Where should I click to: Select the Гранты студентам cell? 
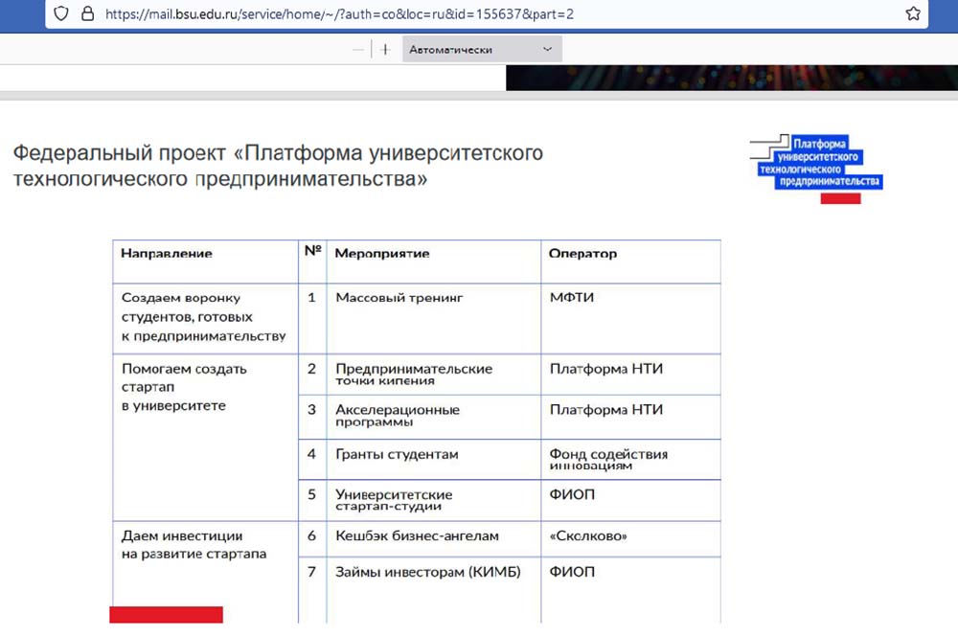[397, 454]
